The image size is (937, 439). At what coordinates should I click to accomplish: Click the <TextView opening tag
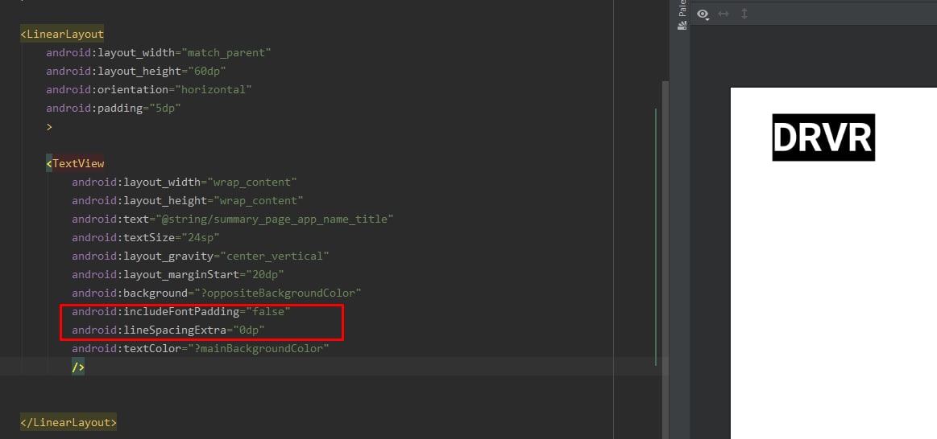75,163
